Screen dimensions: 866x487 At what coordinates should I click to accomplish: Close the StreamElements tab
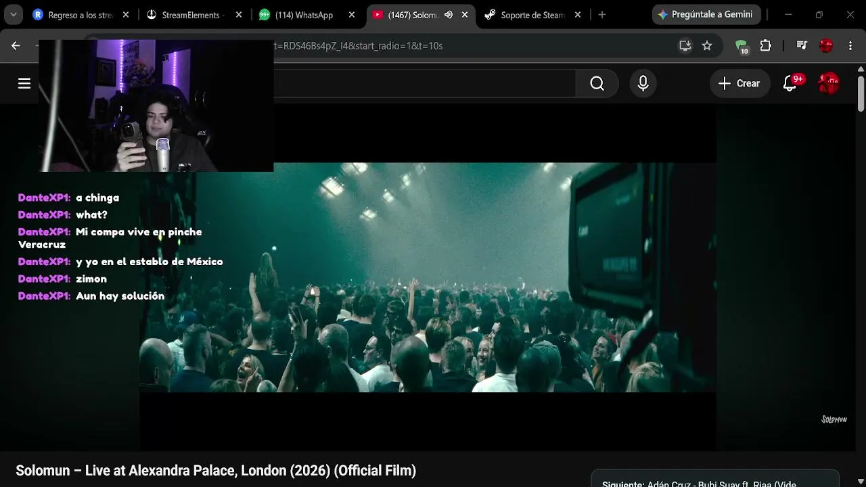coord(238,15)
